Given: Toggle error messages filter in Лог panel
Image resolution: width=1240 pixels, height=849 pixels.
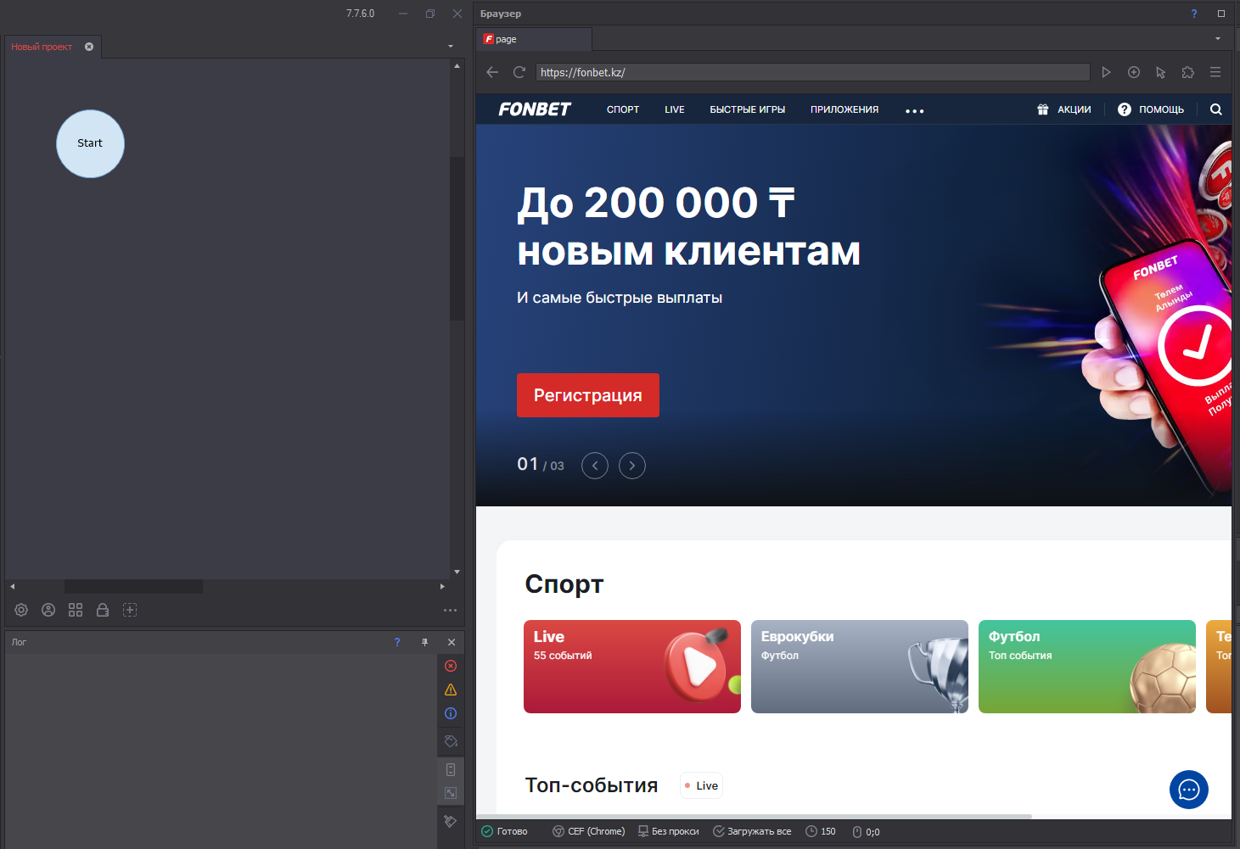Looking at the screenshot, I should pos(451,666).
